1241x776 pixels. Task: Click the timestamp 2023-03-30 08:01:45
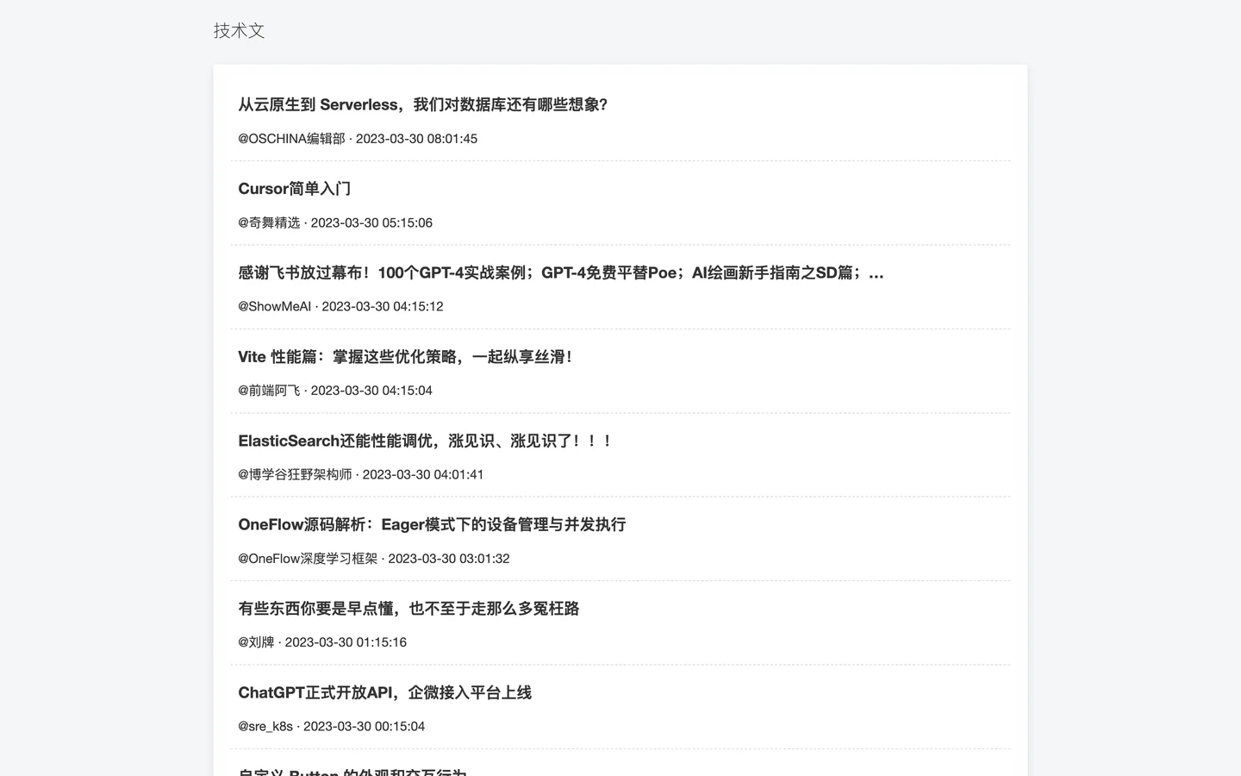click(416, 139)
